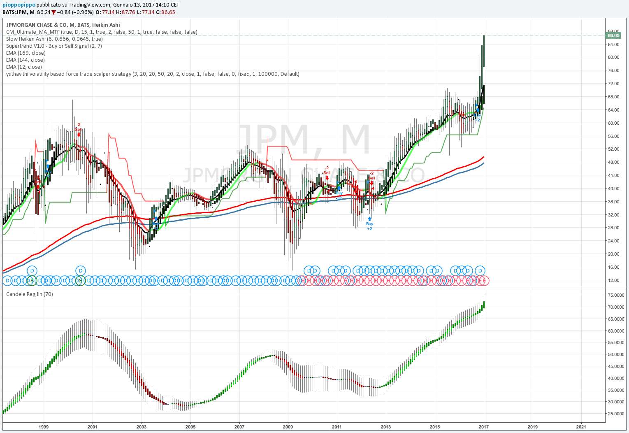
Task: Select the JPMORGAN CHASE & CO chart title
Action: [x=63, y=25]
